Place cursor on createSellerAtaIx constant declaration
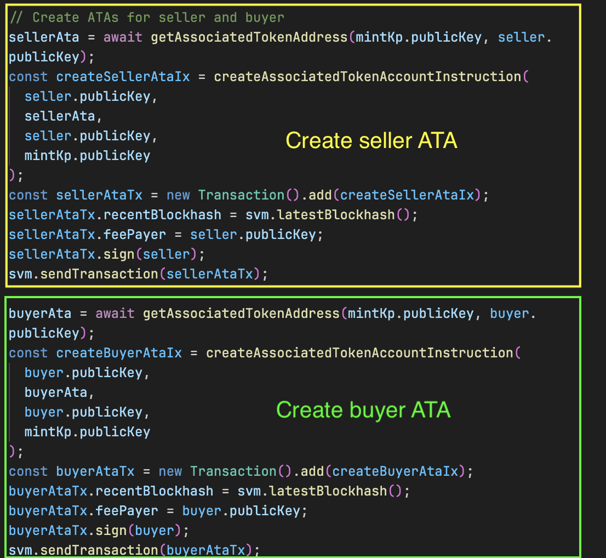This screenshot has width=606, height=558. pos(123,77)
